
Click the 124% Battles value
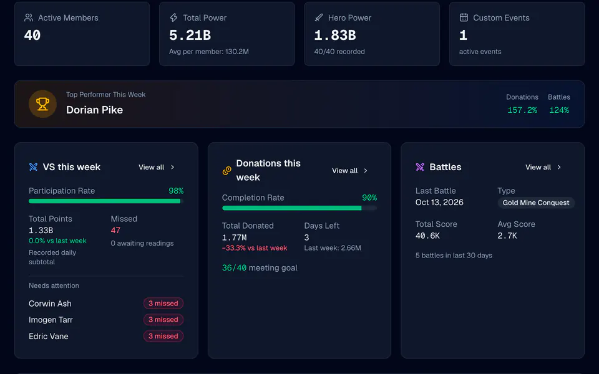click(559, 110)
